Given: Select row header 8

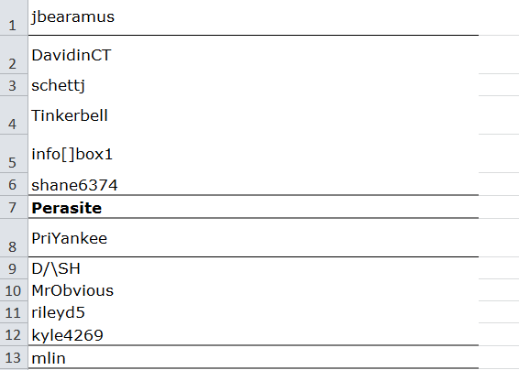Looking at the screenshot, I should pos(14,237).
